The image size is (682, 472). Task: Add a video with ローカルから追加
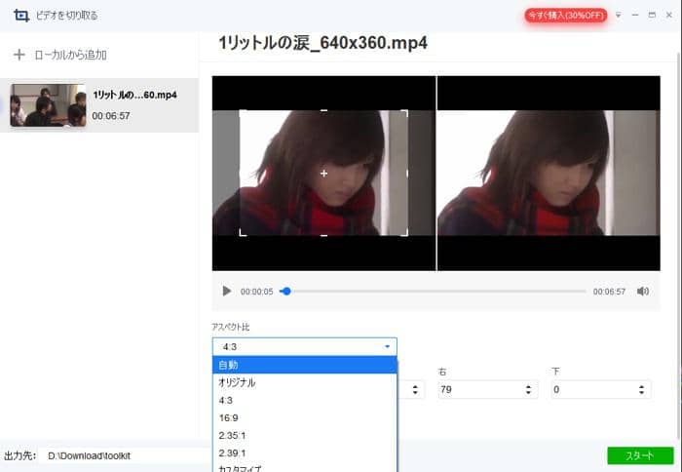70,55
